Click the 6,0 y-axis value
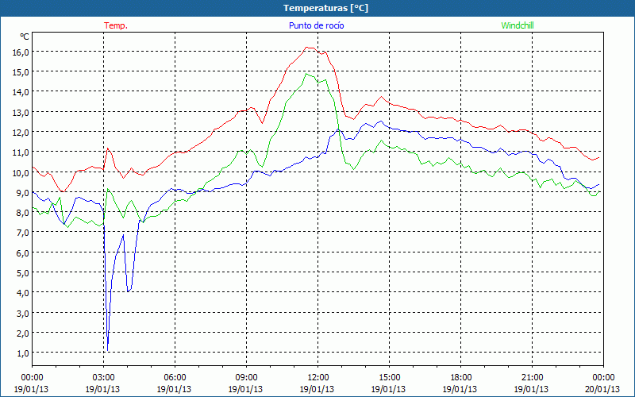The width and height of the screenshot is (635, 397). [22, 252]
